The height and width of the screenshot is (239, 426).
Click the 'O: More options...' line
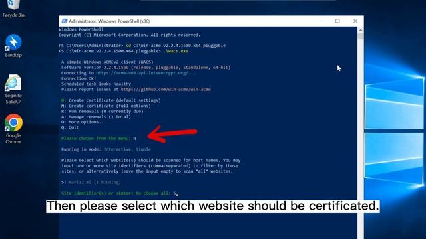coord(83,122)
